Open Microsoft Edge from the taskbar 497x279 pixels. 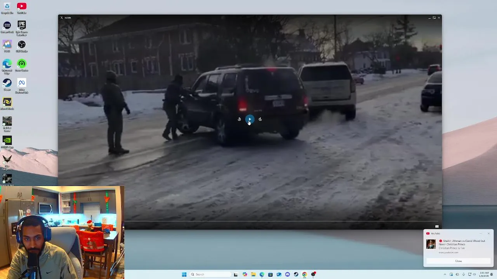click(262, 274)
